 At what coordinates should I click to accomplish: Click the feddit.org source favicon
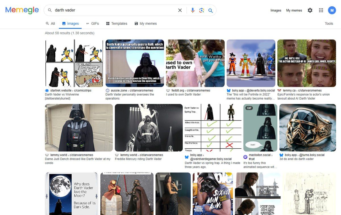pos(168,91)
